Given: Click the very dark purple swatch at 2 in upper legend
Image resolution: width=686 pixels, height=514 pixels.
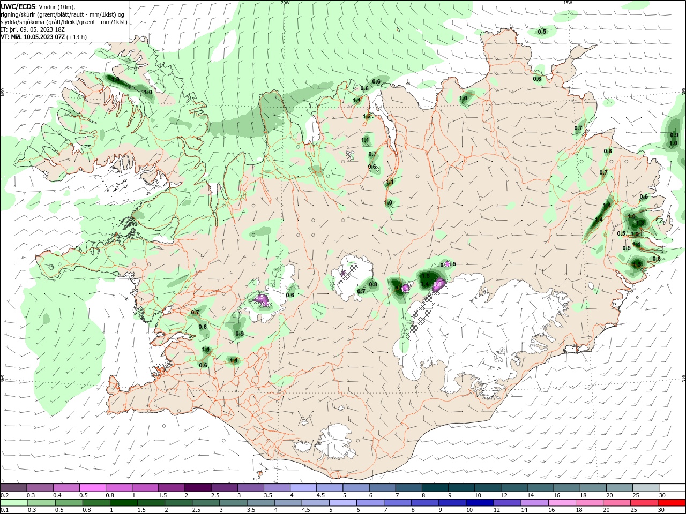Looking at the screenshot, I should pos(198,488).
